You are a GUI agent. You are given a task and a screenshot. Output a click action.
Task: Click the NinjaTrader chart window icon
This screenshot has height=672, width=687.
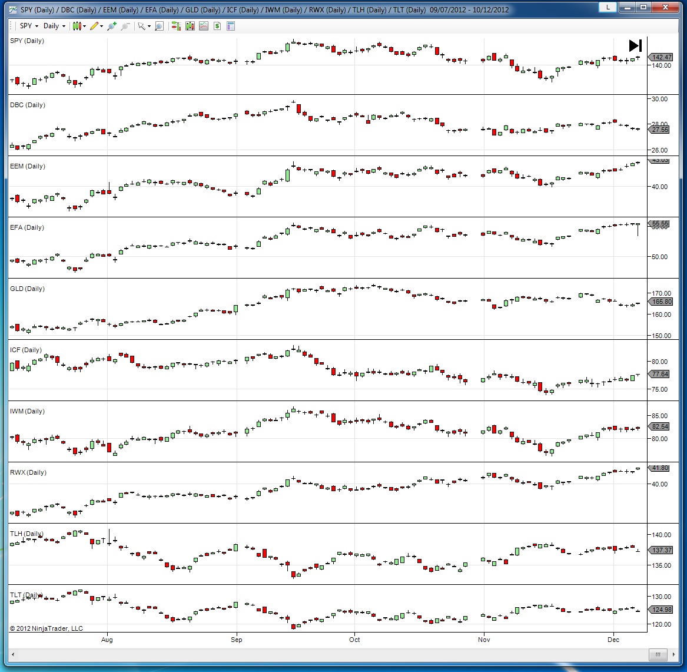coord(13,9)
